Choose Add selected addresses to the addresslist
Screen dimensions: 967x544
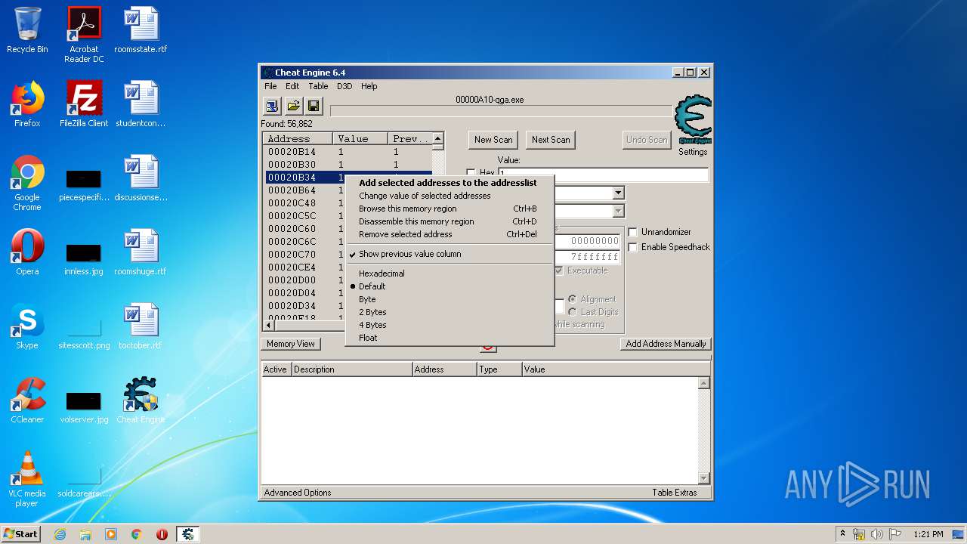tap(450, 183)
